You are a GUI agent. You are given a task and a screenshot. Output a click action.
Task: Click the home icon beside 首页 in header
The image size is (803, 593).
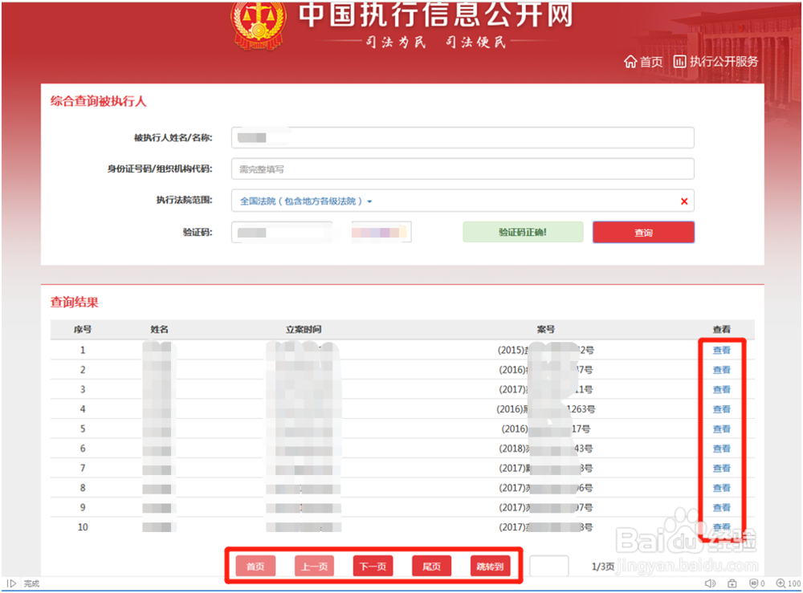coord(632,61)
